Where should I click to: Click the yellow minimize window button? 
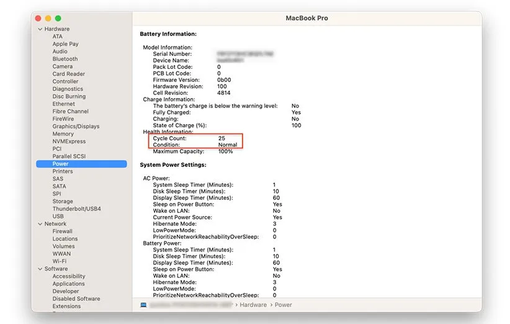pyautogui.click(x=48, y=19)
